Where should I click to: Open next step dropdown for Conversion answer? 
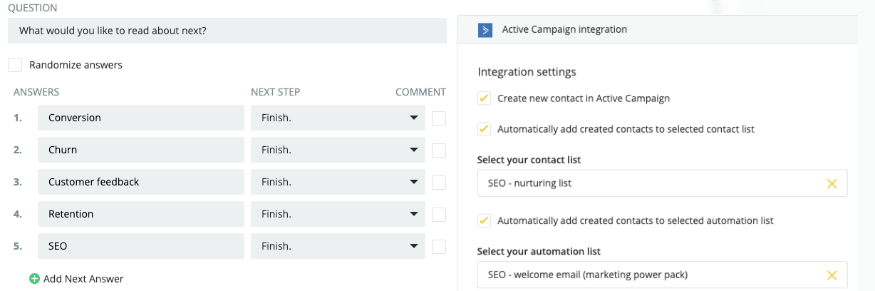338,118
